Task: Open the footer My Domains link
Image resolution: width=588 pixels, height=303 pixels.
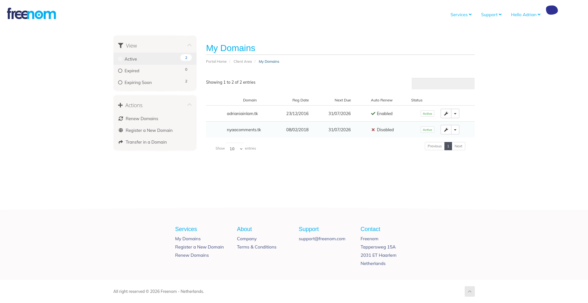Action: click(x=188, y=239)
